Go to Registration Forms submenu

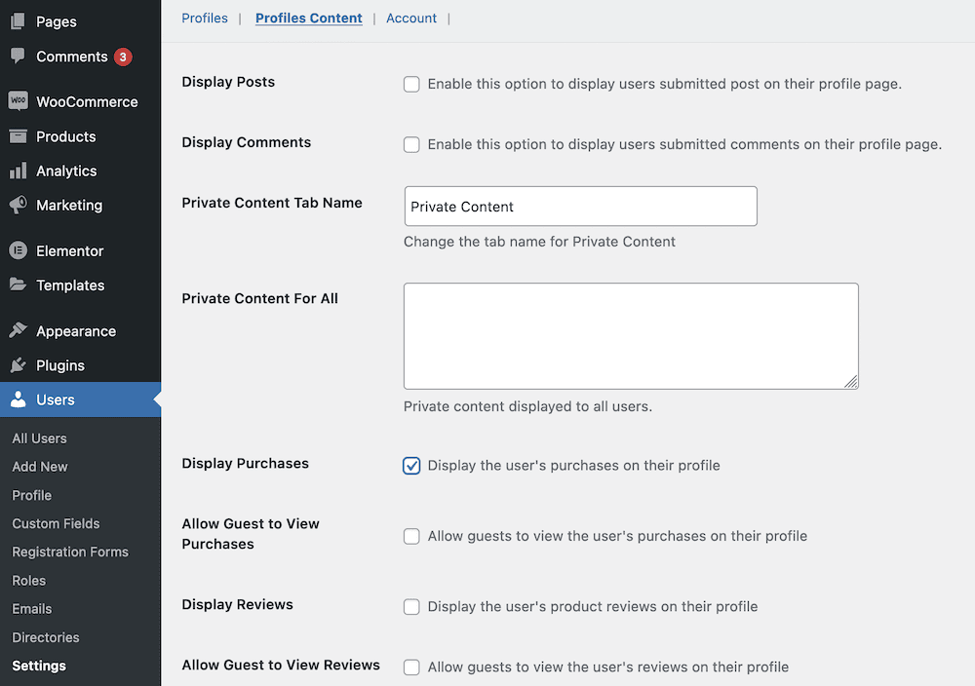(x=70, y=552)
